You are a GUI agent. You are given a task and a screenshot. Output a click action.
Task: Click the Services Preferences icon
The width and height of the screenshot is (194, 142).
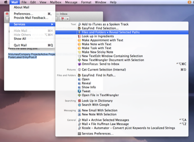tap(80, 133)
